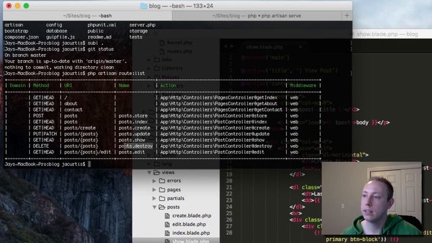Click the PostController@destroy action cell
432x243 pixels.
point(216,146)
